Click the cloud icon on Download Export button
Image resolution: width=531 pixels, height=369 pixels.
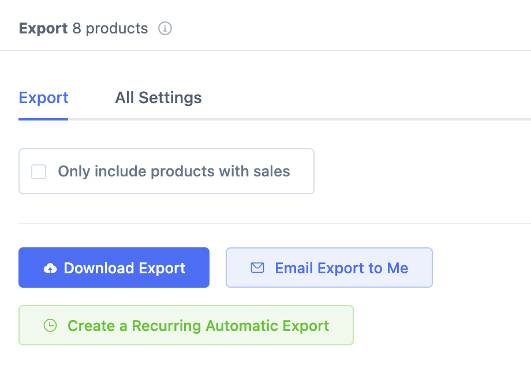[51, 268]
